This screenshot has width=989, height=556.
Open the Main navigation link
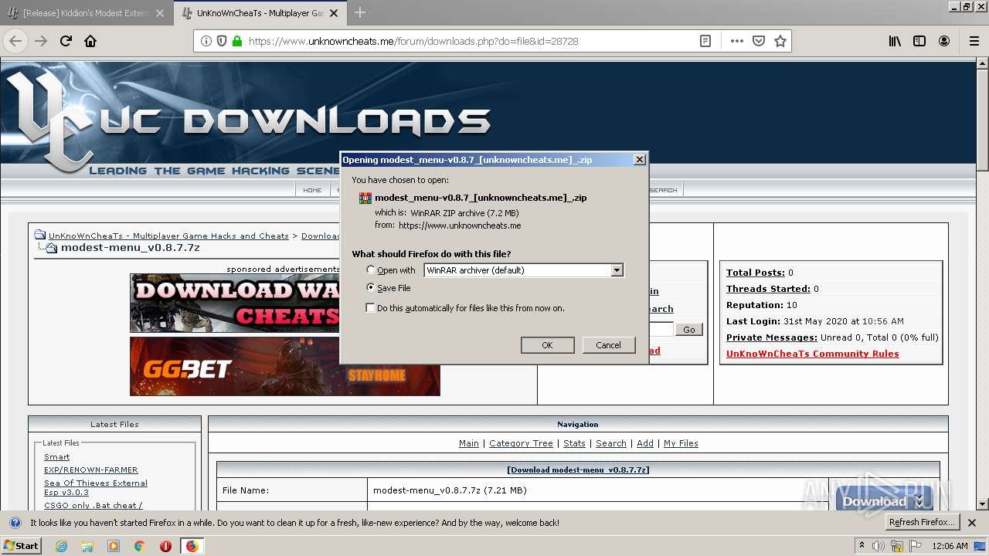[x=469, y=443]
